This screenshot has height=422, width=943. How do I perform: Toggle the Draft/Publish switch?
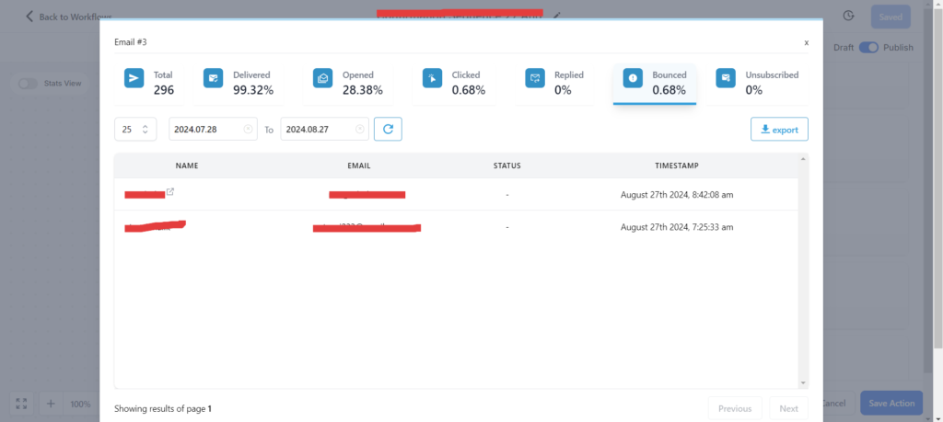pyautogui.click(x=868, y=48)
